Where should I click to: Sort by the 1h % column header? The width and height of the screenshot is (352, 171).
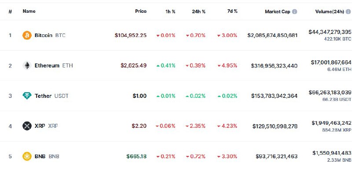pyautogui.click(x=170, y=11)
